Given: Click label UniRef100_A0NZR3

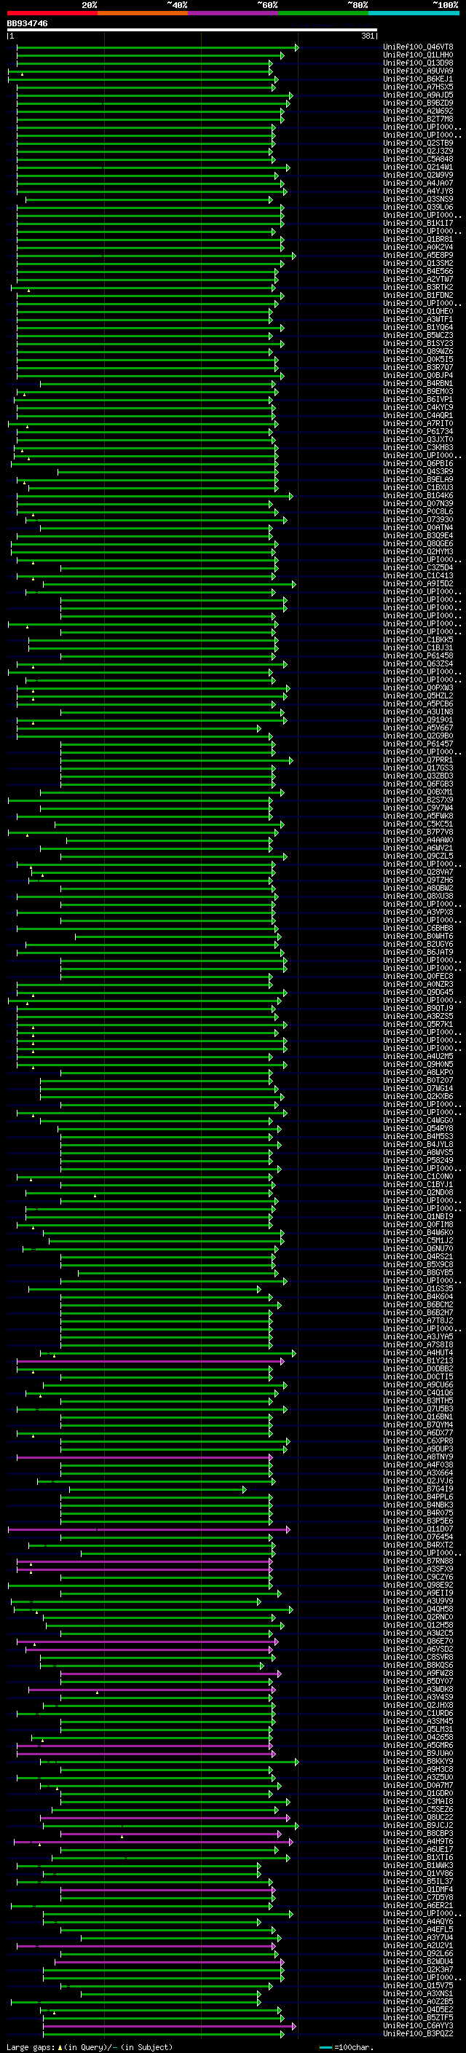Looking at the screenshot, I should click(418, 985).
